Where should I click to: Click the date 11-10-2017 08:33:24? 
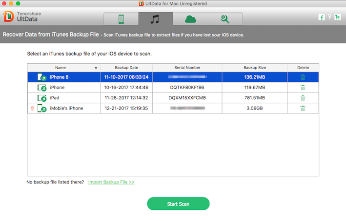click(126, 77)
